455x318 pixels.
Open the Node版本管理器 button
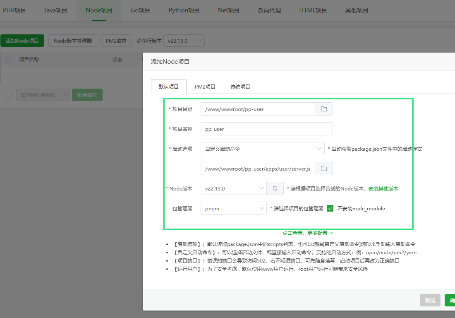tap(73, 41)
